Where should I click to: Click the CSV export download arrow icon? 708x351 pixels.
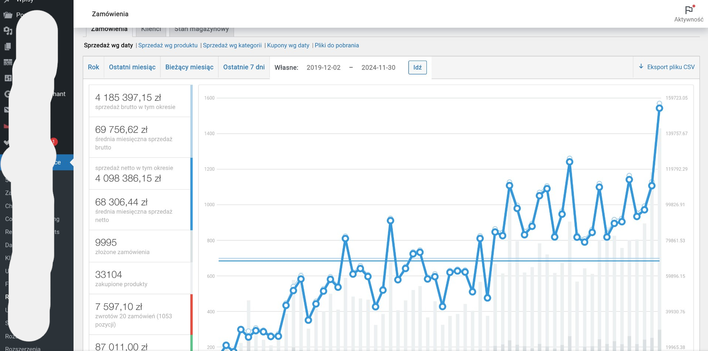[x=641, y=67]
